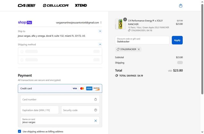The height and width of the screenshot is (134, 204).
Task: Expand the Ship to address chevron
Action: click(100, 31)
